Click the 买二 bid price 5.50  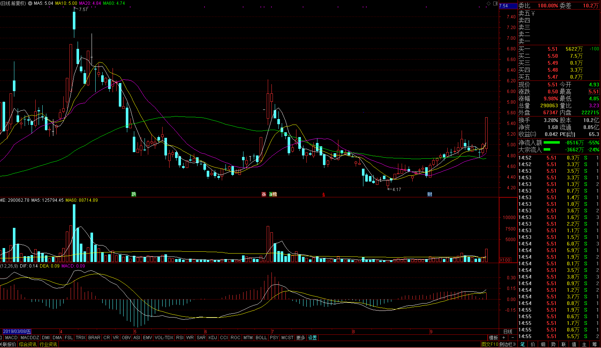(x=552, y=56)
